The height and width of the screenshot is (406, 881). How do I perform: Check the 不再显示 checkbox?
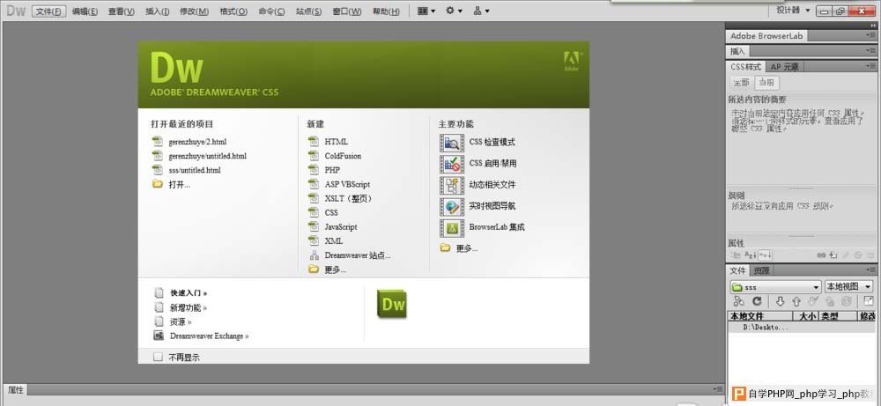point(158,357)
